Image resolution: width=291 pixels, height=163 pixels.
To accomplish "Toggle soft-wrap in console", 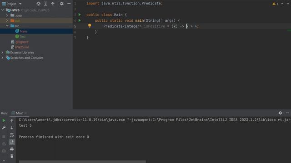I will click(12, 135).
